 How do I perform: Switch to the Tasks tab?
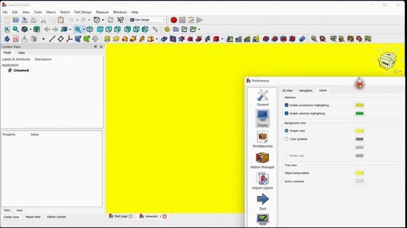pyautogui.click(x=21, y=53)
